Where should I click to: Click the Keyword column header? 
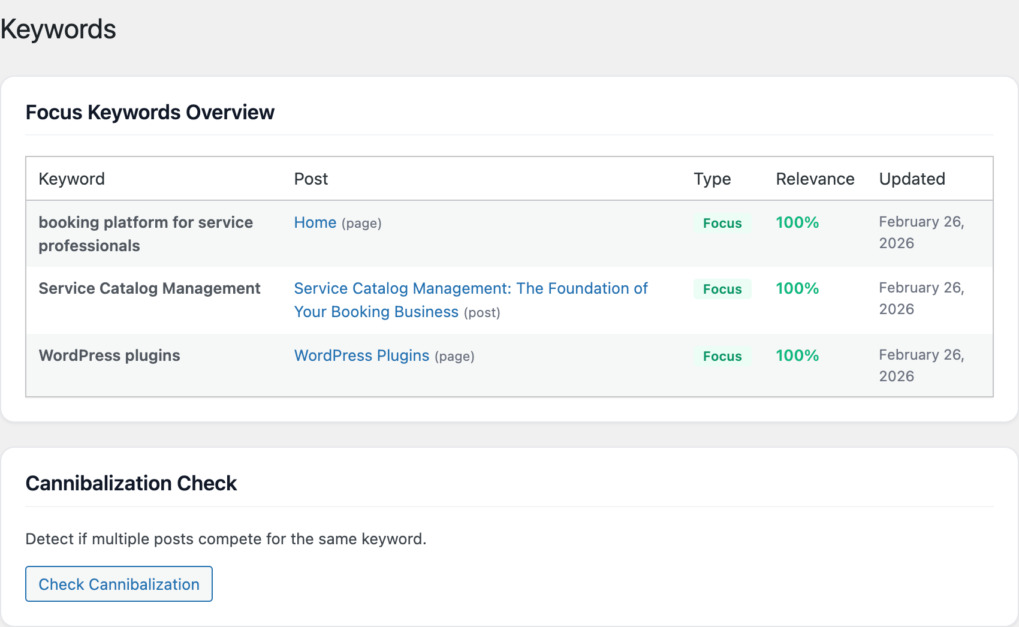[71, 179]
